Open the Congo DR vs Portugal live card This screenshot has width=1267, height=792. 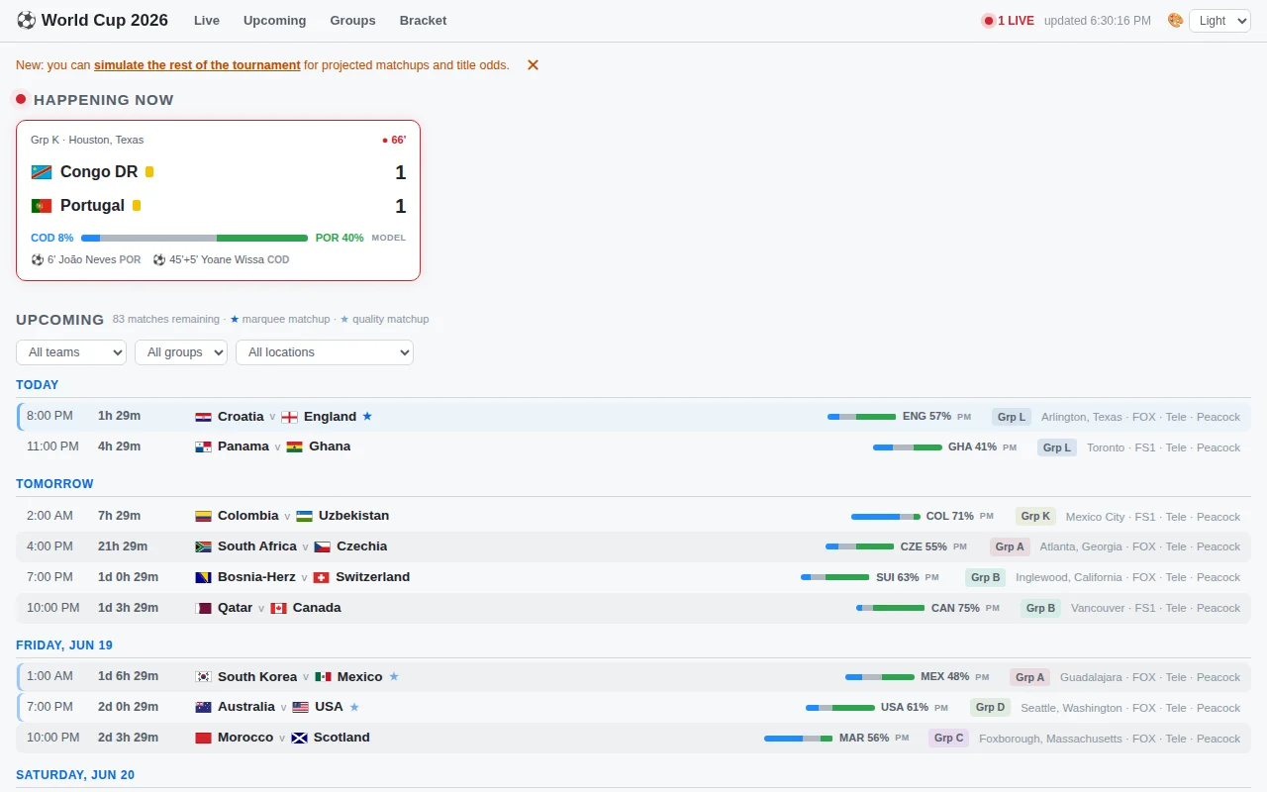point(219,201)
